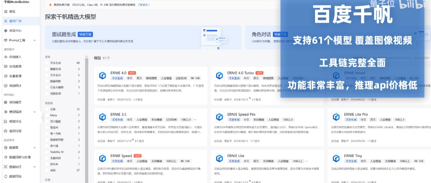Click the 体验中心 icon in sidebar

point(5,30)
